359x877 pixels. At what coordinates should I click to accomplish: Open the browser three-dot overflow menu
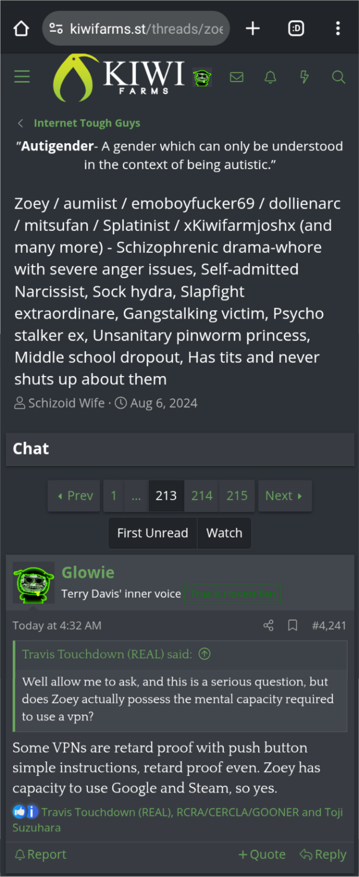338,29
